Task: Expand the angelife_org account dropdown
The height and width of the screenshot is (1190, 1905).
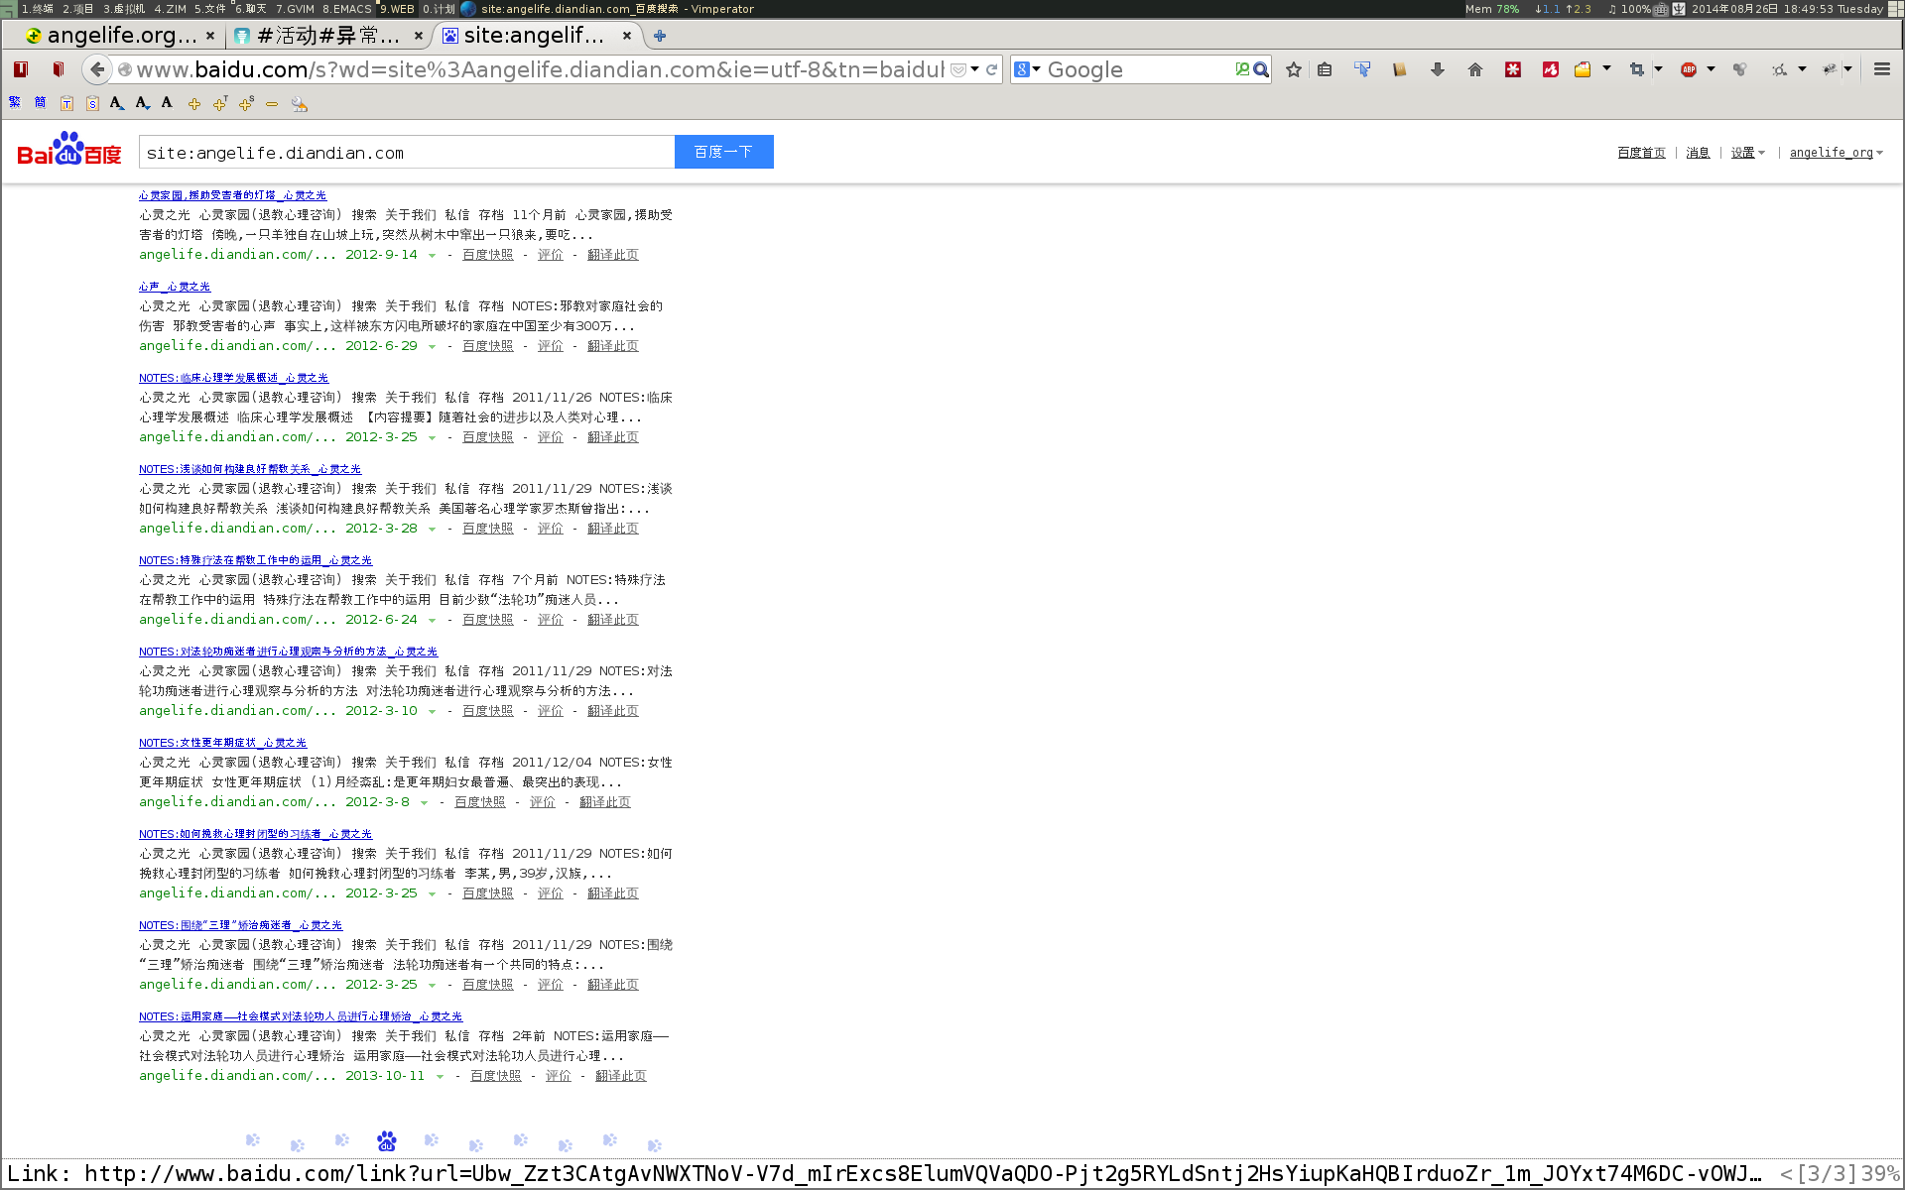Action: tap(1836, 153)
